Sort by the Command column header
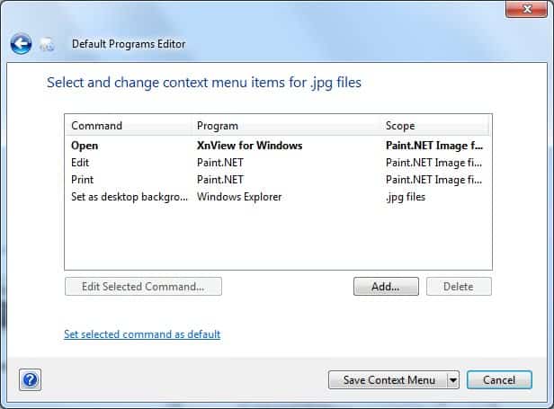 [129, 126]
